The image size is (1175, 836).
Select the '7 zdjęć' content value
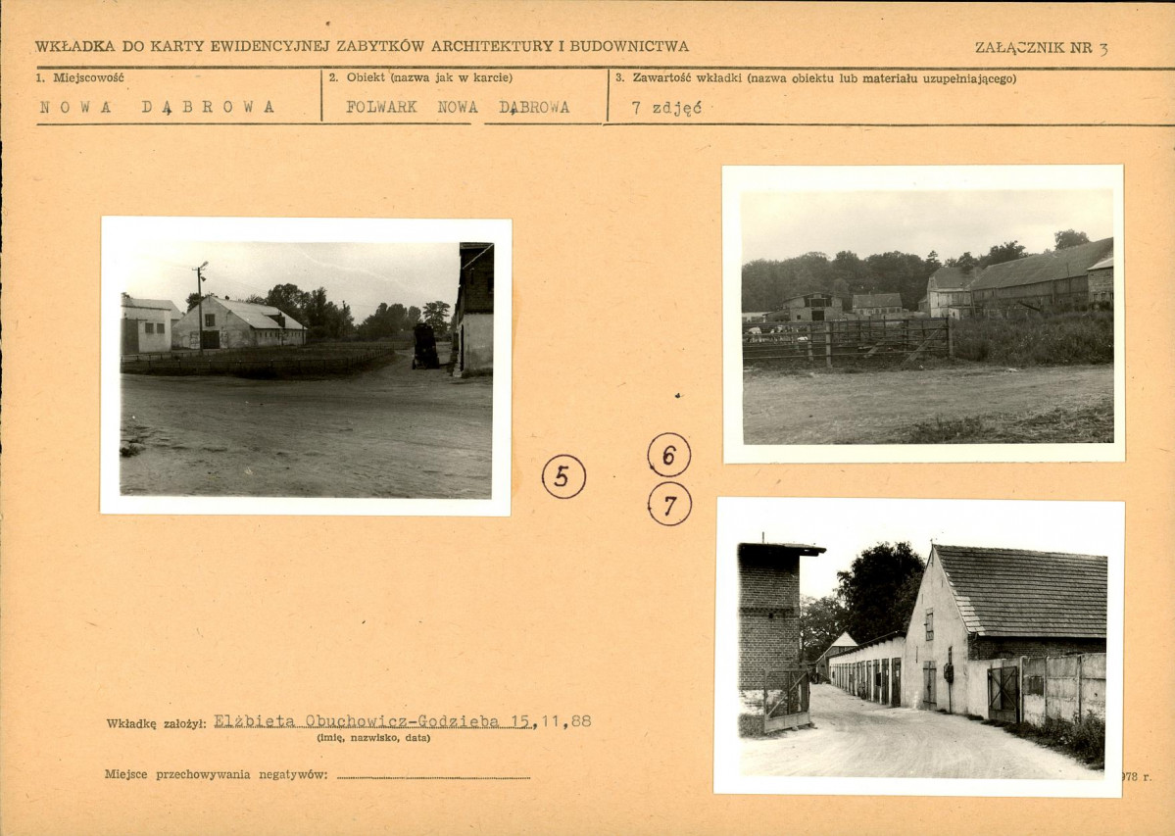click(x=666, y=109)
